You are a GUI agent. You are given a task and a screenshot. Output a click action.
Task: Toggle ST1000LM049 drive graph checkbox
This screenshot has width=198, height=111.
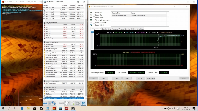[158, 32]
